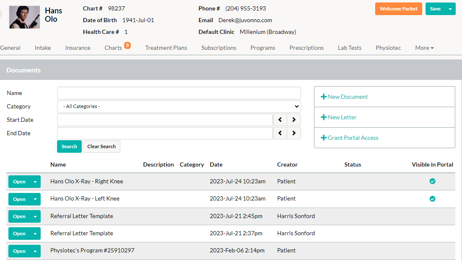Click the plus icon for Grant Portal Access

[x=323, y=138]
